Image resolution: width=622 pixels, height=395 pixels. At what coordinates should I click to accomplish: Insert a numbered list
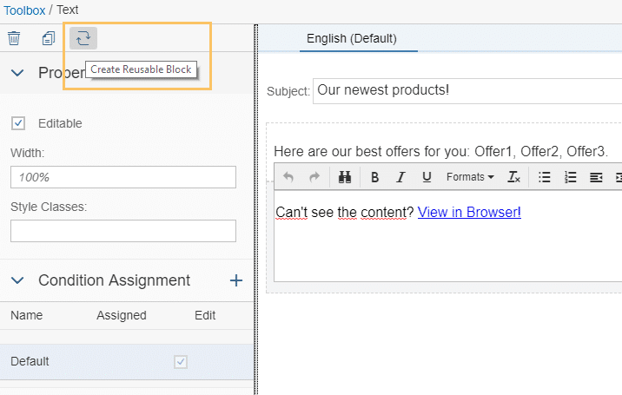[x=571, y=177]
